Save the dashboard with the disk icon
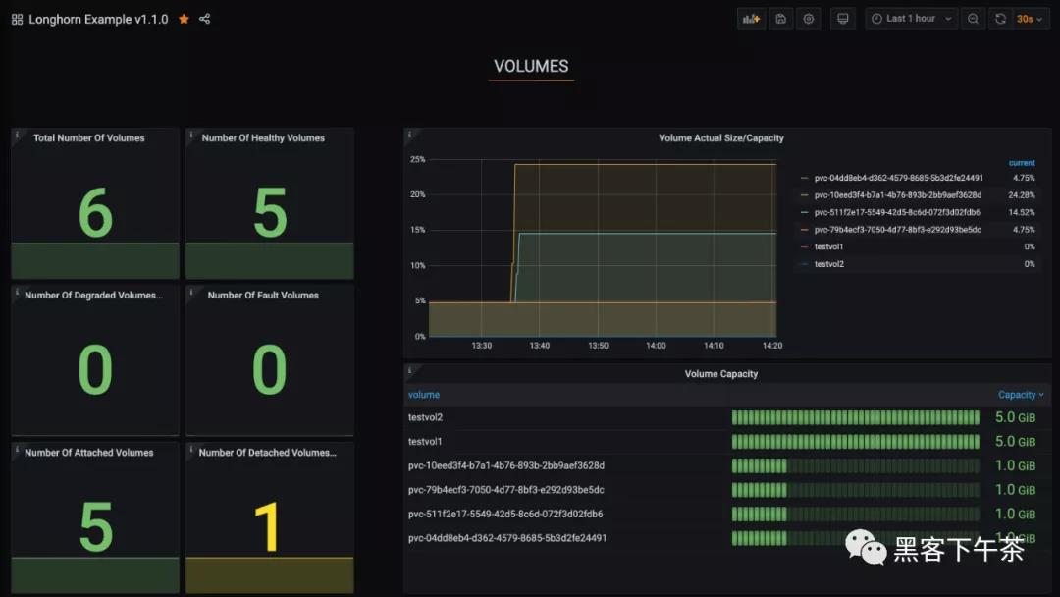 click(x=780, y=19)
